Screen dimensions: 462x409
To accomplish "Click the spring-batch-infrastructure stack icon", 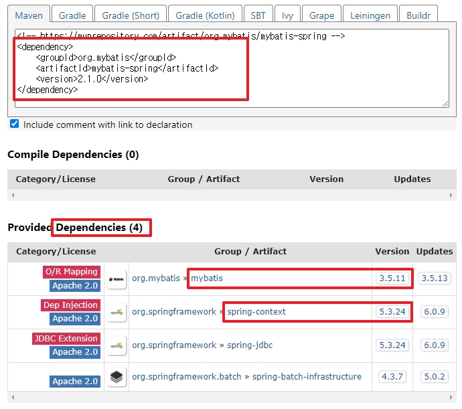I will [117, 377].
